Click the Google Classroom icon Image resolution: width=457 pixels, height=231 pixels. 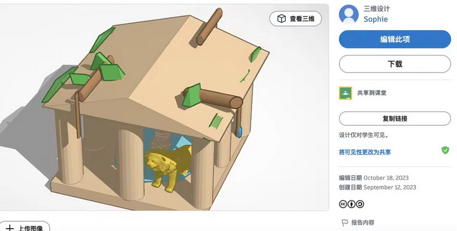pos(346,93)
